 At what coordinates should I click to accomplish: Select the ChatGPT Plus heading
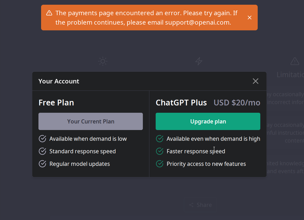(x=181, y=103)
